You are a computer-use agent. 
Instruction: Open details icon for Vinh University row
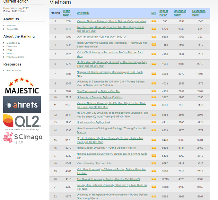pyautogui.click(x=154, y=163)
